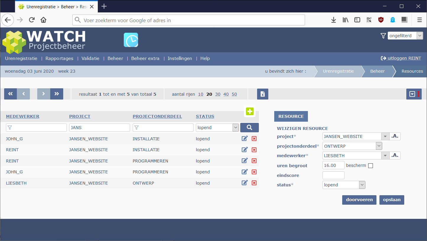Go to next results page arrow
Image resolution: width=427 pixels, height=241 pixels.
tap(44, 94)
